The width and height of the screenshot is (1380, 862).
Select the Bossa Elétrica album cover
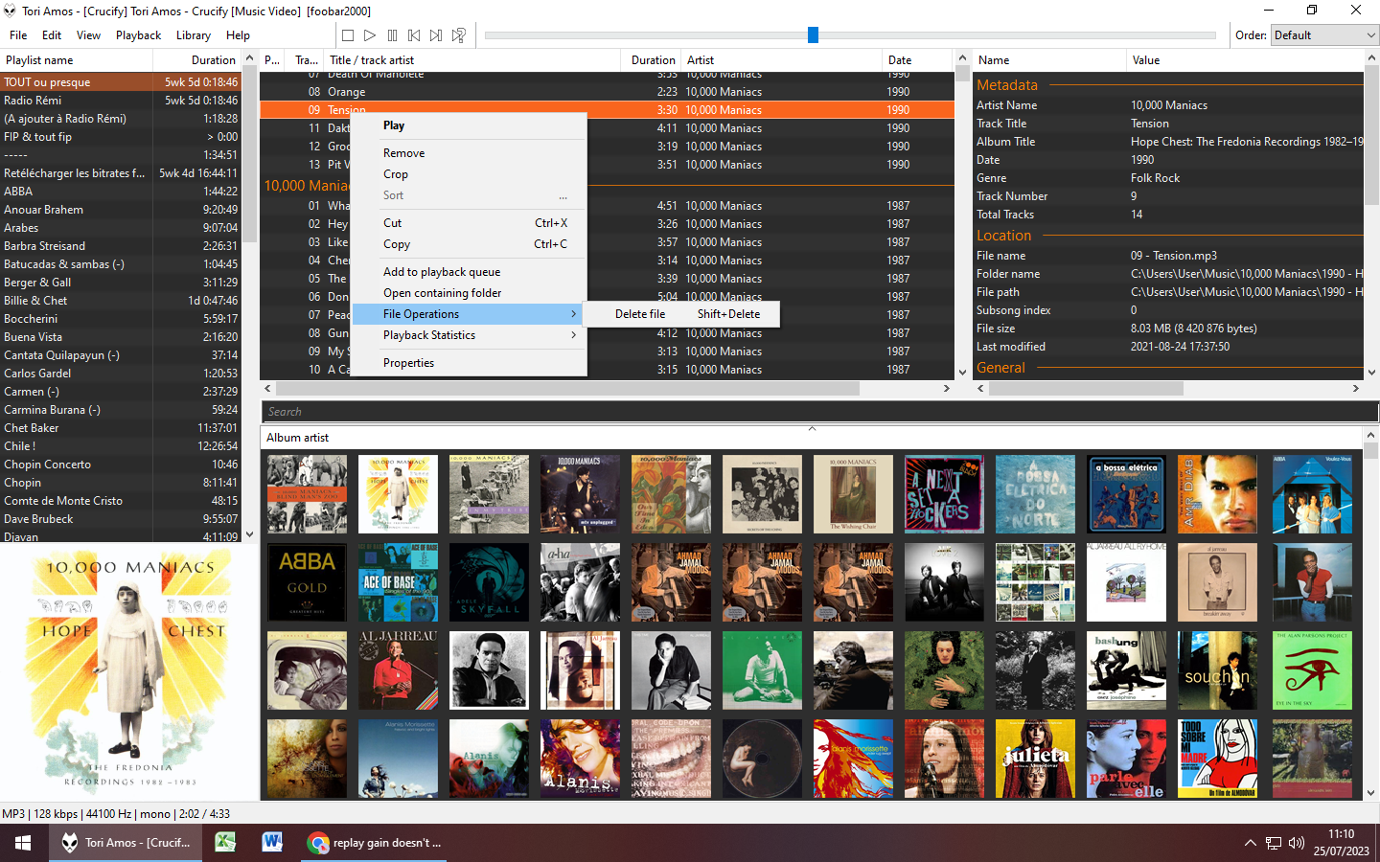tap(1126, 494)
